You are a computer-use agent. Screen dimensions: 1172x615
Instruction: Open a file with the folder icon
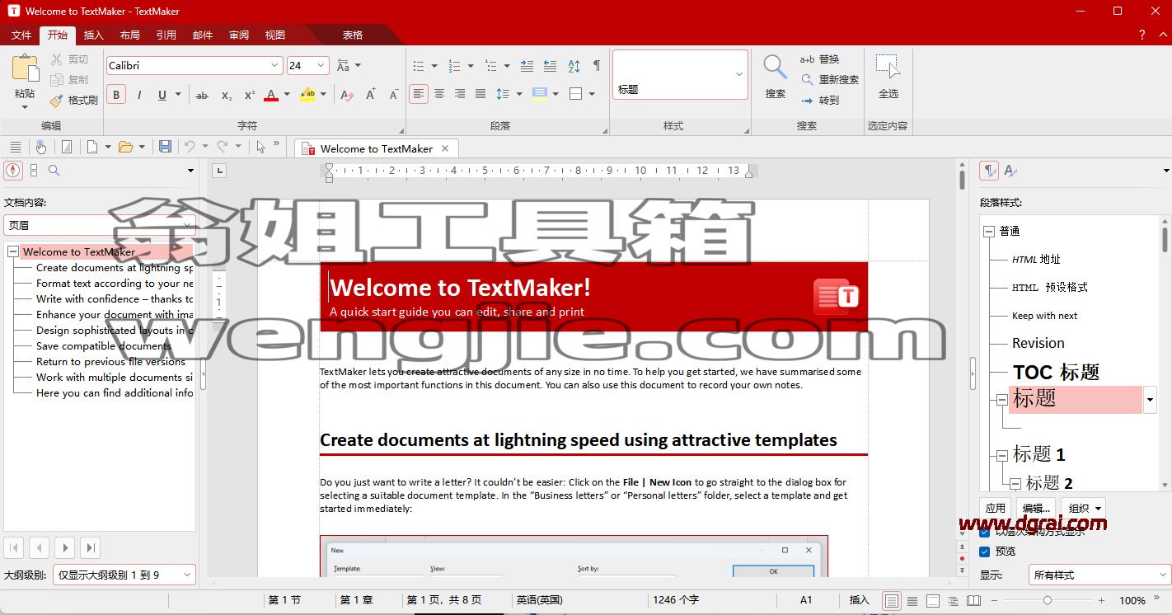click(125, 147)
